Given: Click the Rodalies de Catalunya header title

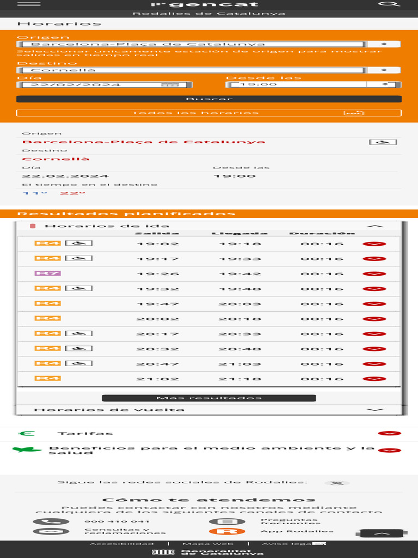Looking at the screenshot, I should click(209, 14).
